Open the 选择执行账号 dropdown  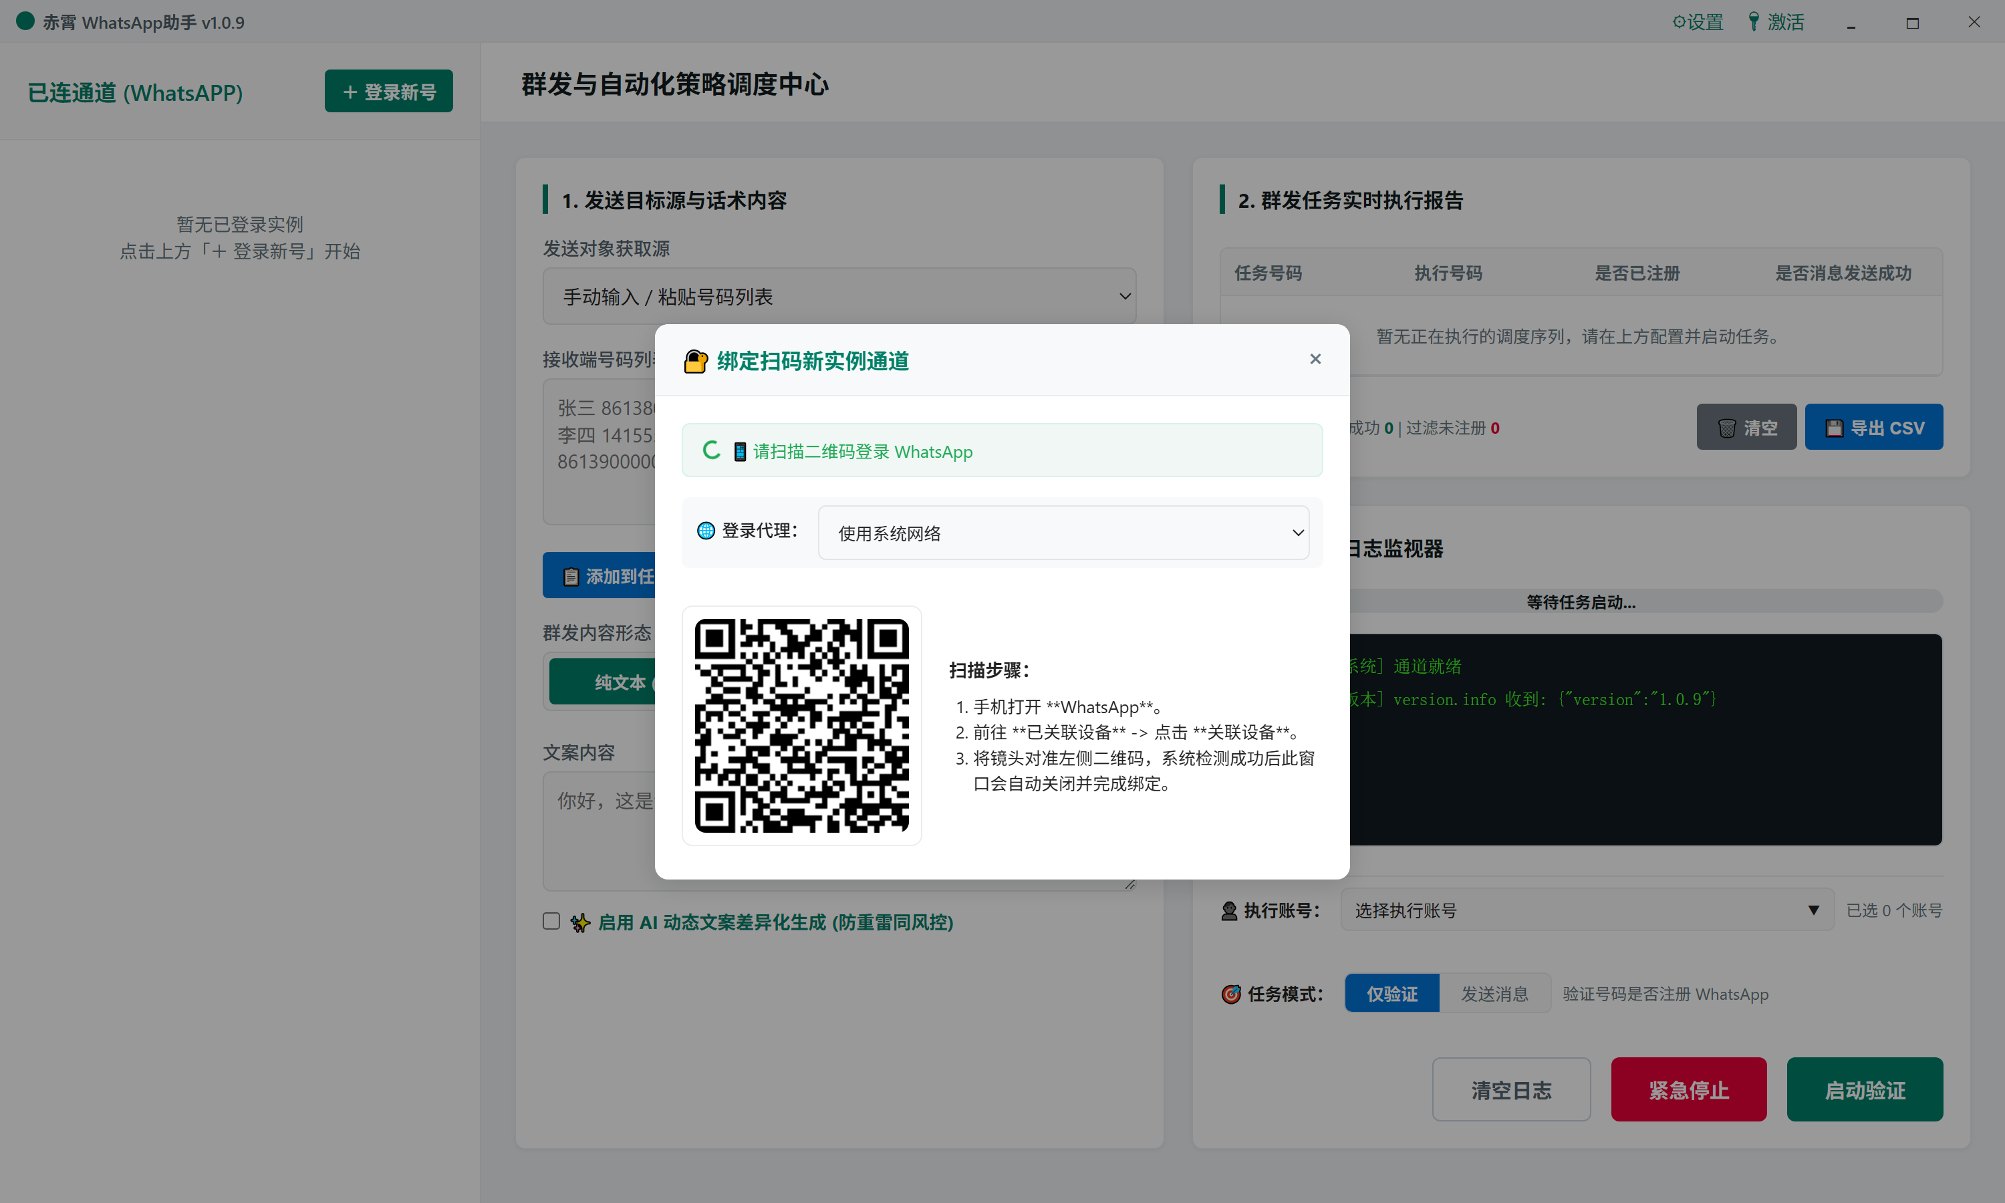[1587, 910]
